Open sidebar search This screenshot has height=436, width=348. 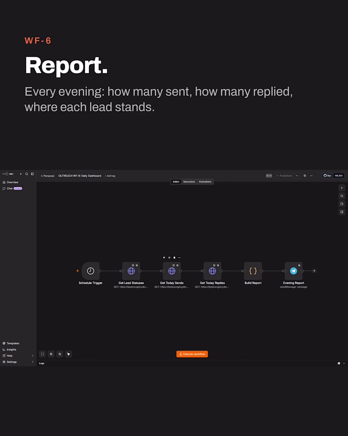pos(26,174)
